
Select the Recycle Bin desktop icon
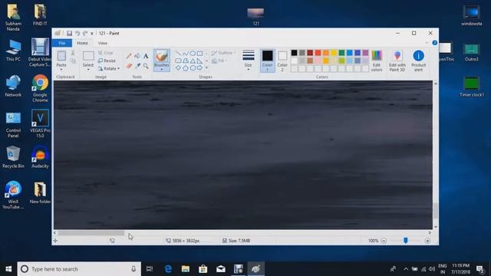13,157
